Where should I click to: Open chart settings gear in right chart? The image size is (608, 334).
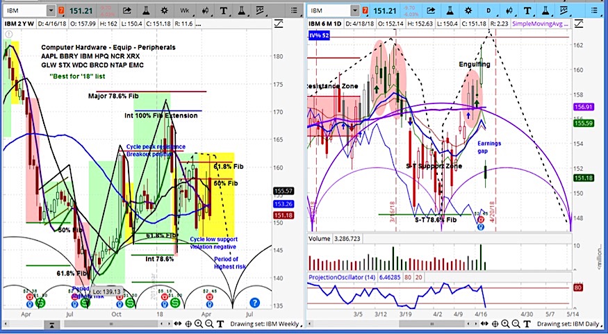coord(468,10)
